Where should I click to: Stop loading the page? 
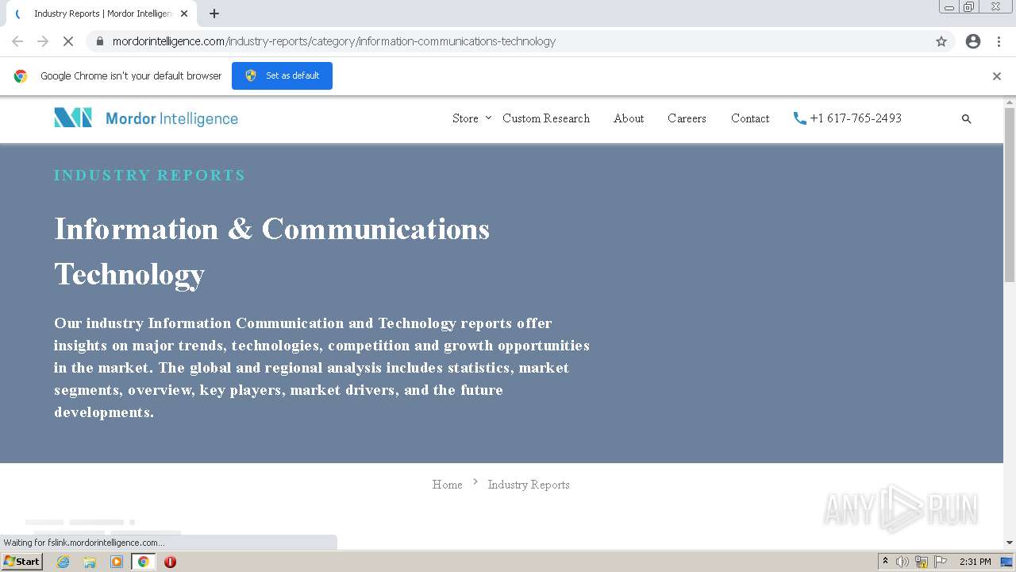pos(68,41)
